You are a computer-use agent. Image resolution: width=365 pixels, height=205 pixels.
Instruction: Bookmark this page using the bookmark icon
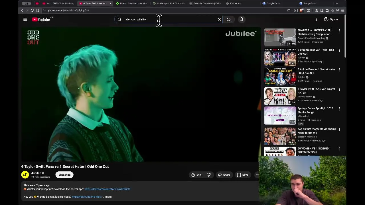point(37,10)
